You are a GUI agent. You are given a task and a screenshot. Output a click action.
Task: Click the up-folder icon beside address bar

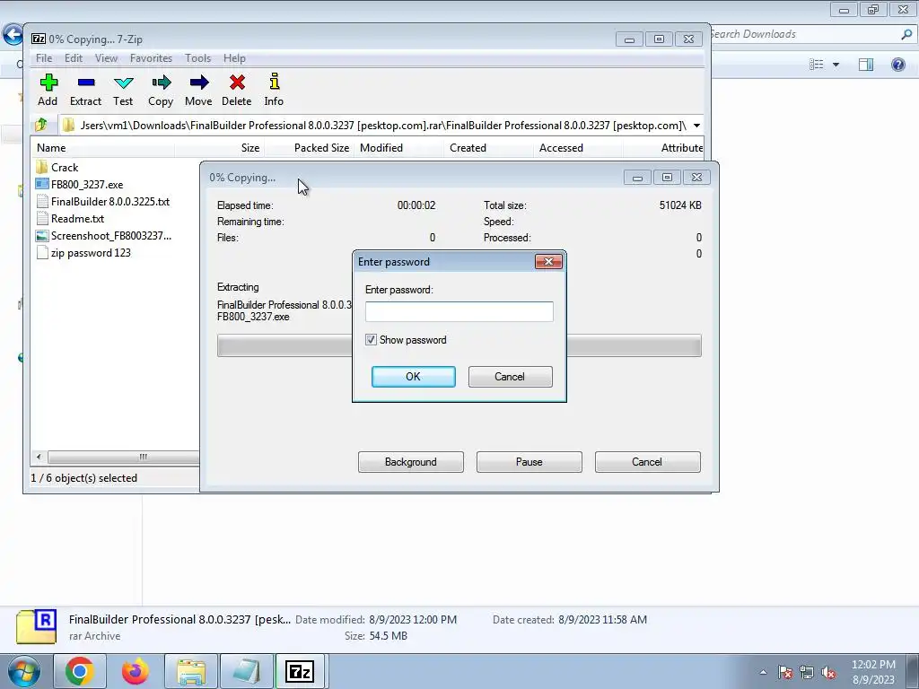coord(41,125)
